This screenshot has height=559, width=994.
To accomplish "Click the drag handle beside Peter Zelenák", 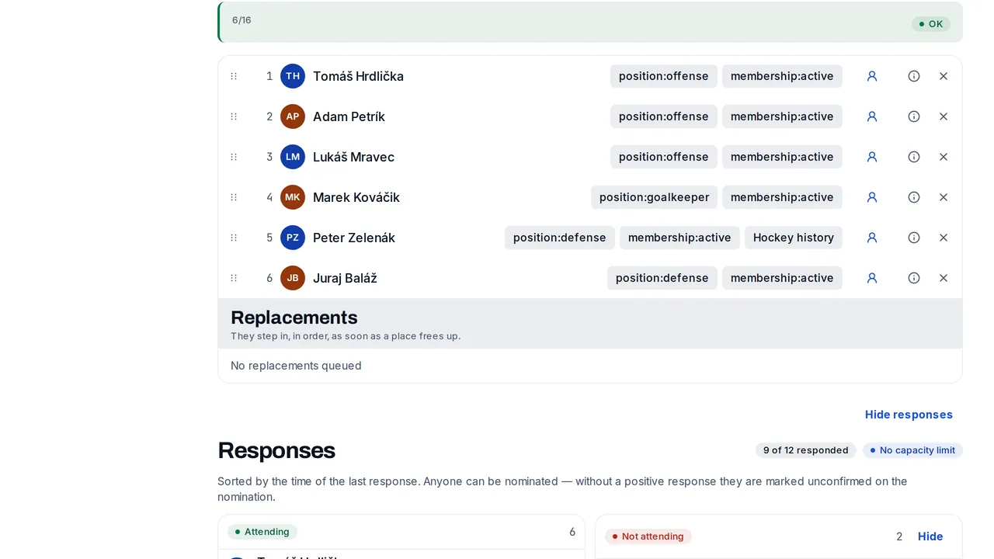I will (234, 238).
